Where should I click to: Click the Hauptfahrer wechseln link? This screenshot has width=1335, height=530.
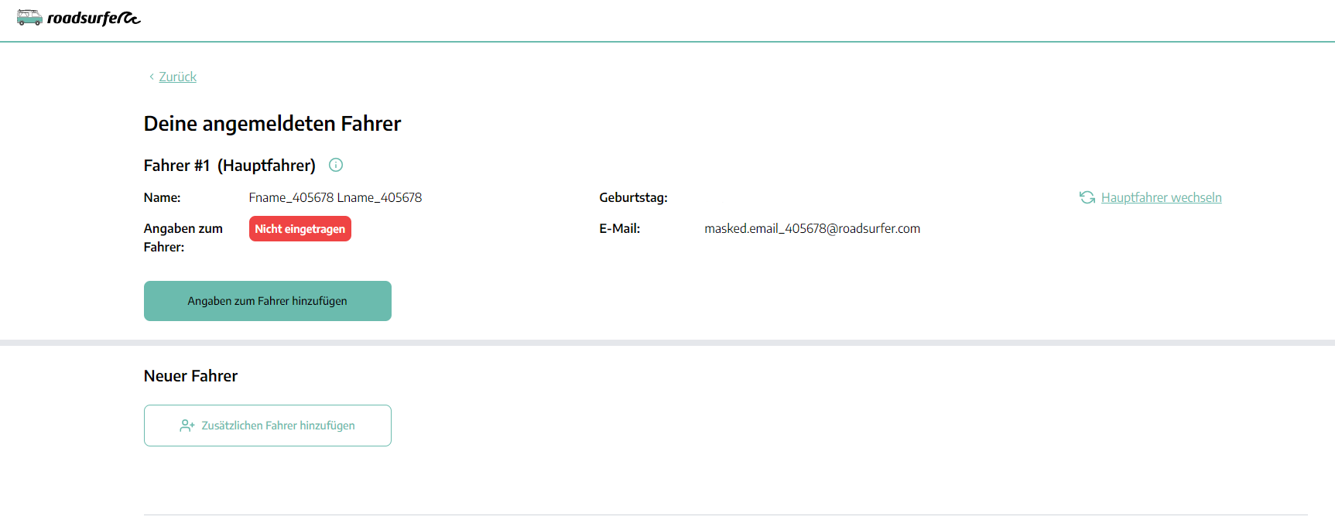[x=1161, y=197]
